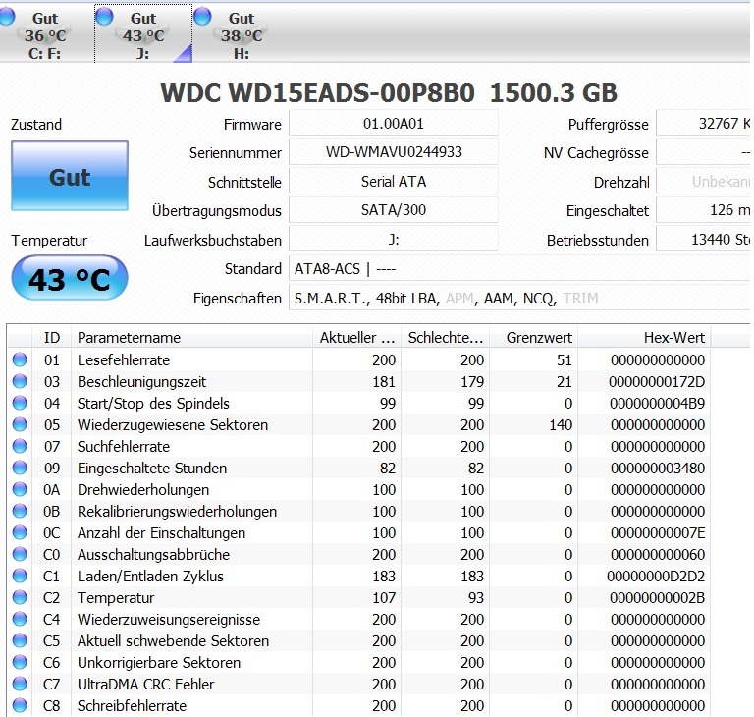Click the Übertragungsmodus field SATA/300

coord(394,210)
